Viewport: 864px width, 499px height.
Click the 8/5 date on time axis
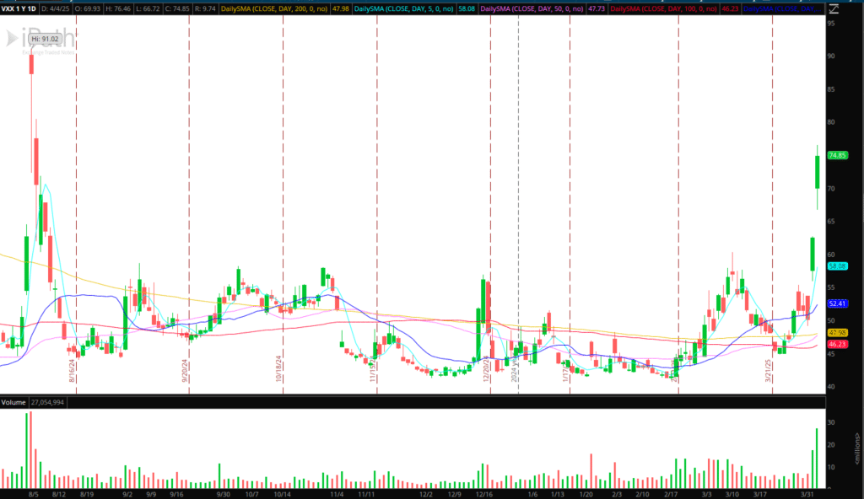point(34,494)
